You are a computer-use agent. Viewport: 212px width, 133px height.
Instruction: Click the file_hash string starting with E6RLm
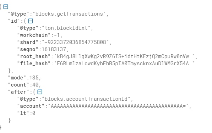click(124, 63)
